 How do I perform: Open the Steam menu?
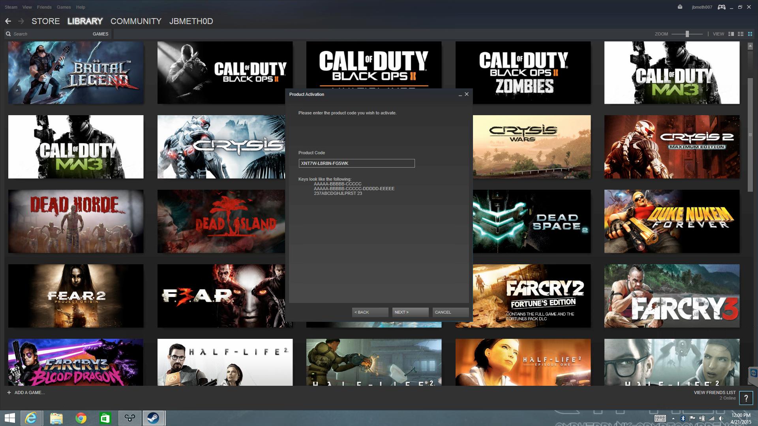(11, 7)
